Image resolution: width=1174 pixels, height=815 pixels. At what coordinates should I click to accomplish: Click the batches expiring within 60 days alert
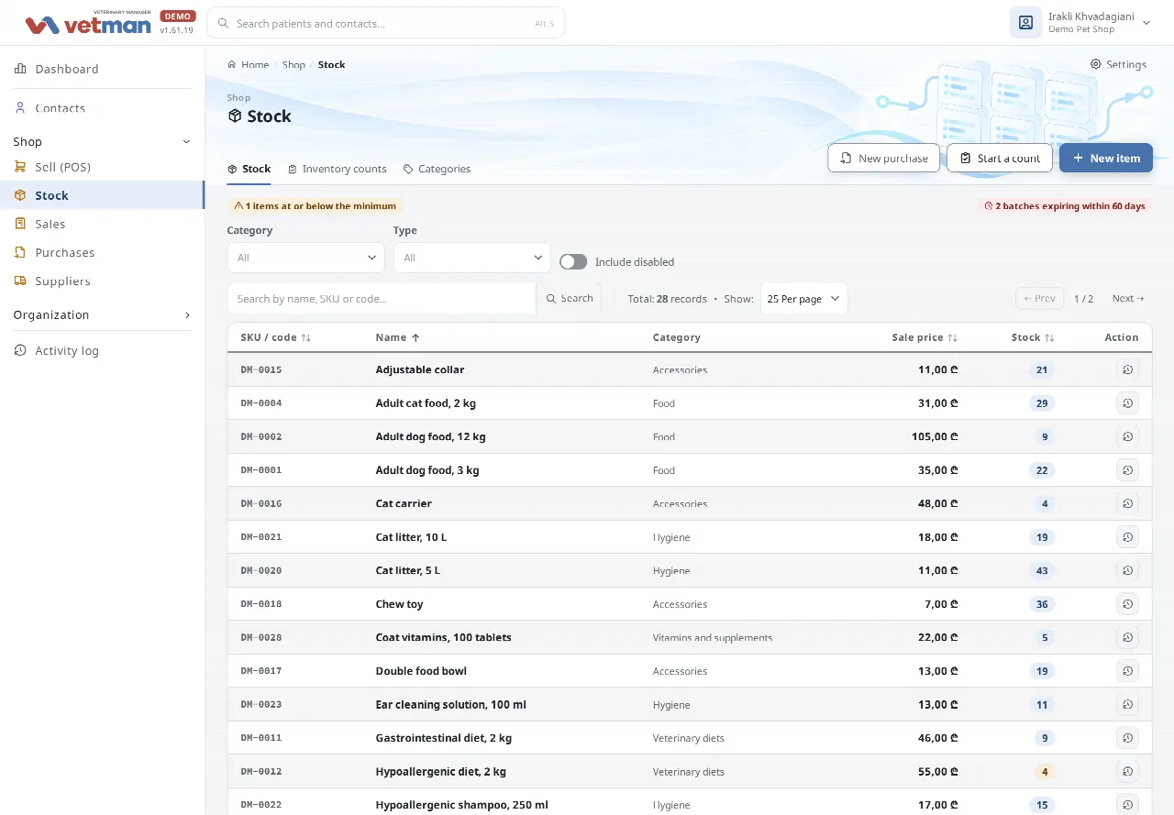(x=1064, y=206)
